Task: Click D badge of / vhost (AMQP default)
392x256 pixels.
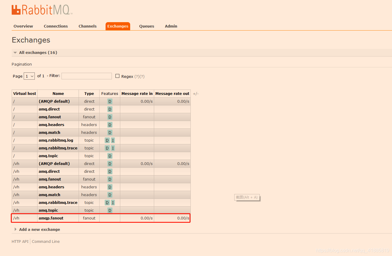Action: coord(110,102)
